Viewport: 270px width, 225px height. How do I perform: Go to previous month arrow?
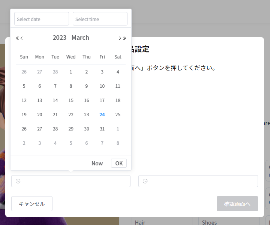coord(21,38)
